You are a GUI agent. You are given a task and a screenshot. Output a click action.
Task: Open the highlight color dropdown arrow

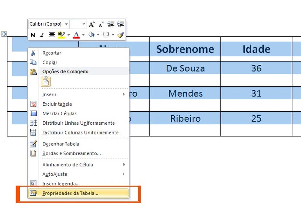[x=69, y=35]
